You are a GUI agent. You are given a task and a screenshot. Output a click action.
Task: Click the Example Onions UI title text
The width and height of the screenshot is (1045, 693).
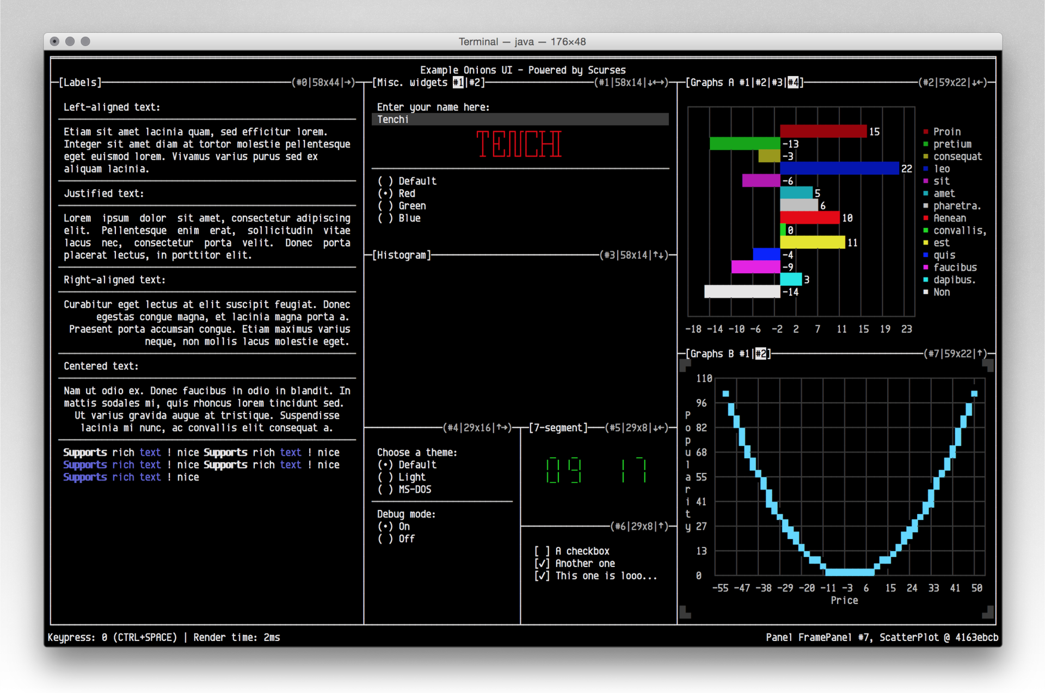tap(522, 70)
